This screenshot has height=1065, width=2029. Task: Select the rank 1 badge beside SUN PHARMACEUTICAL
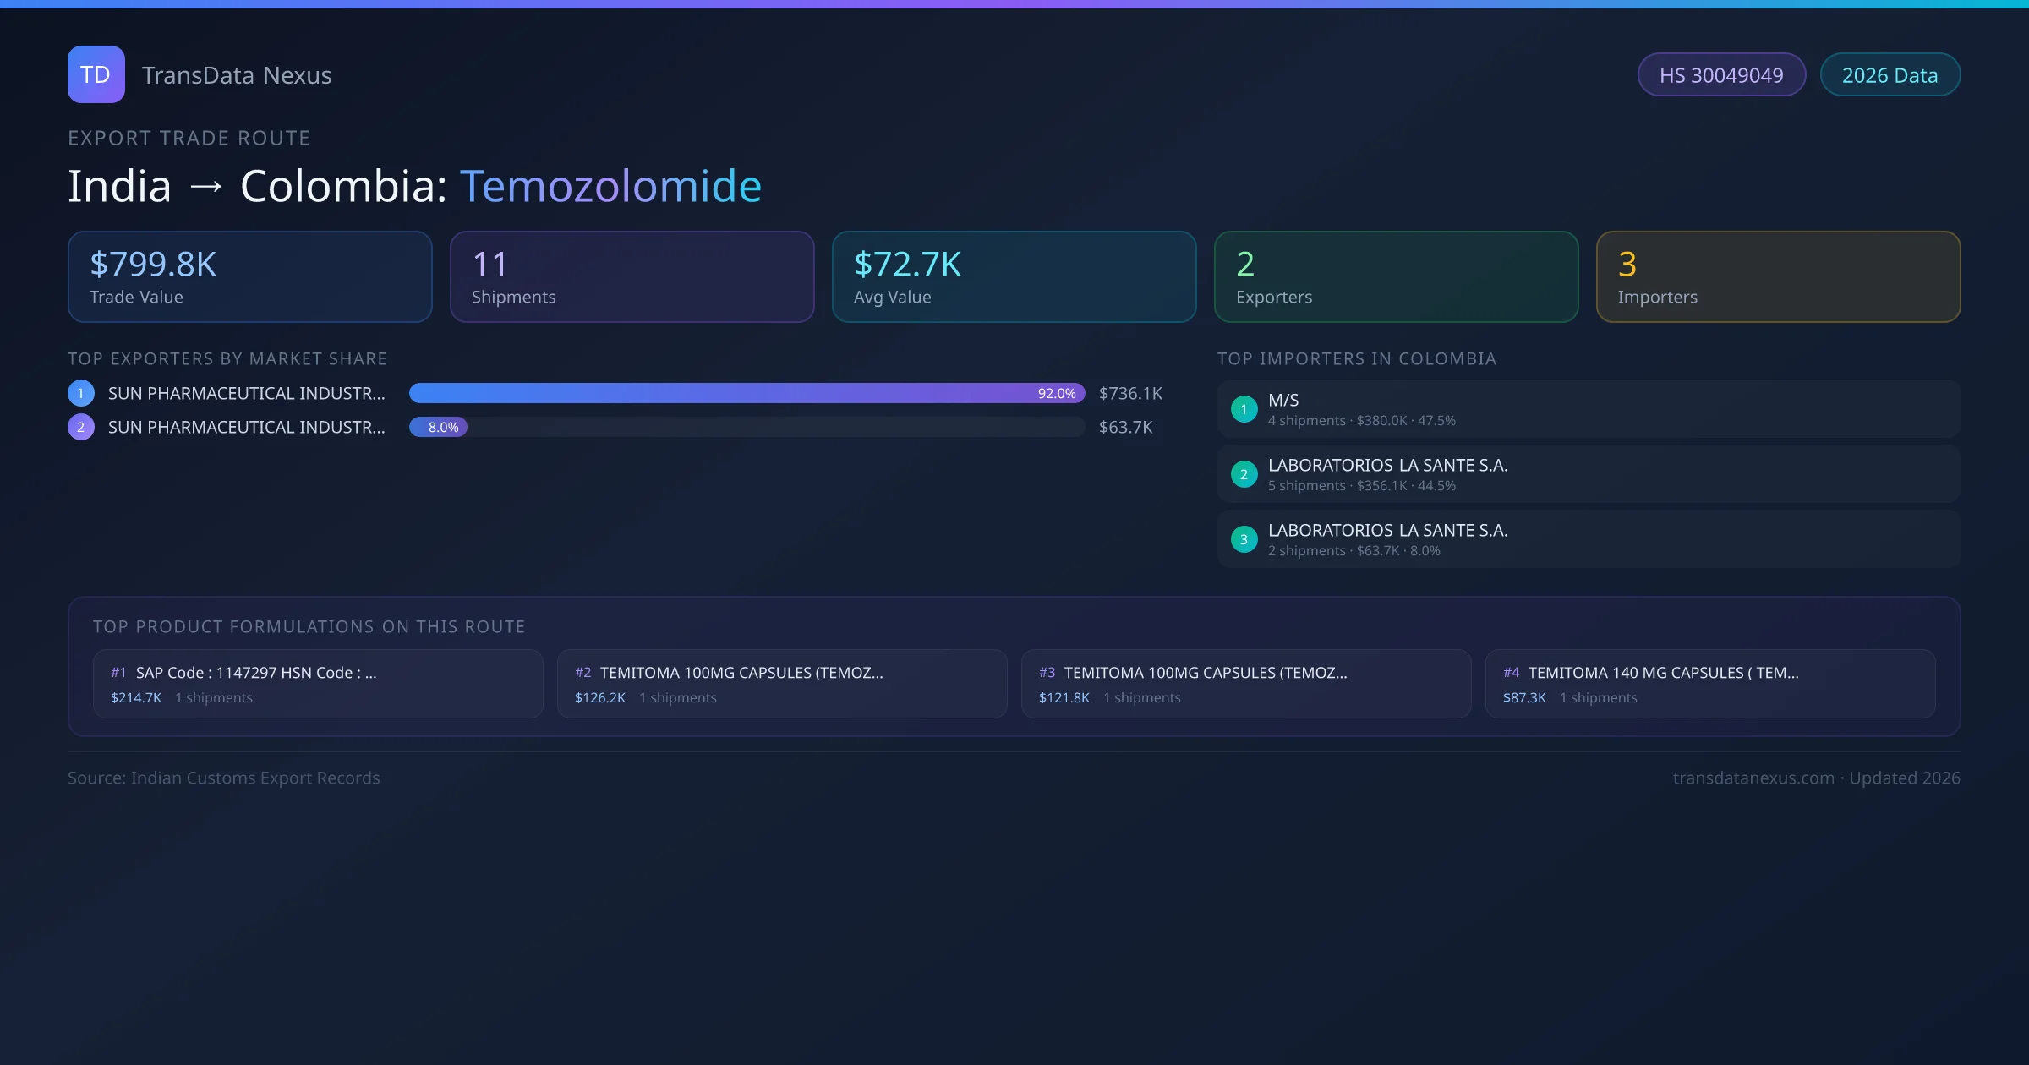pyautogui.click(x=81, y=392)
